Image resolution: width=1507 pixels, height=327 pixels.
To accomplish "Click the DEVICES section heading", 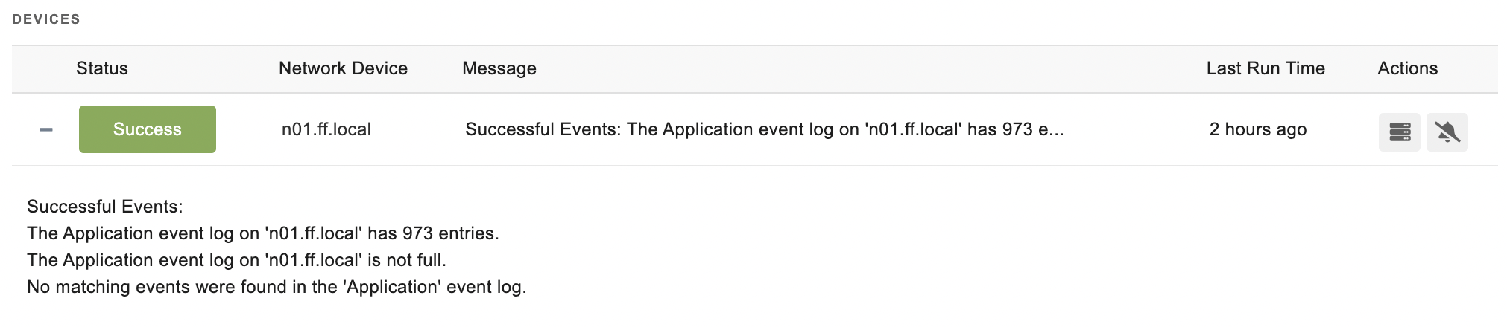I will click(x=46, y=19).
